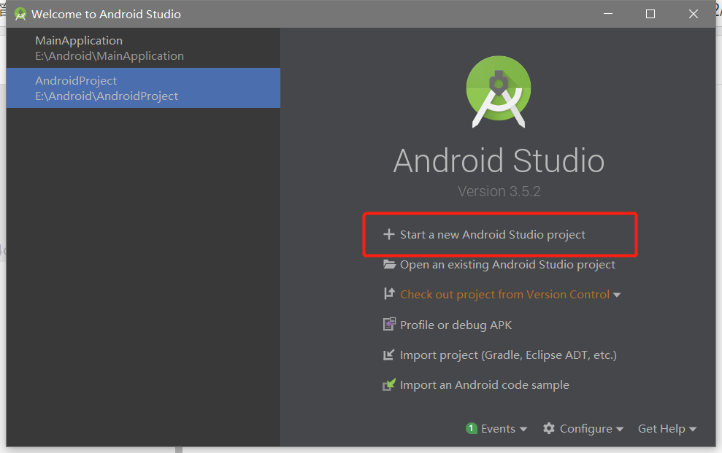Viewport: 722px width, 453px height.
Task: Click the large Android Studio logo
Action: (498, 91)
